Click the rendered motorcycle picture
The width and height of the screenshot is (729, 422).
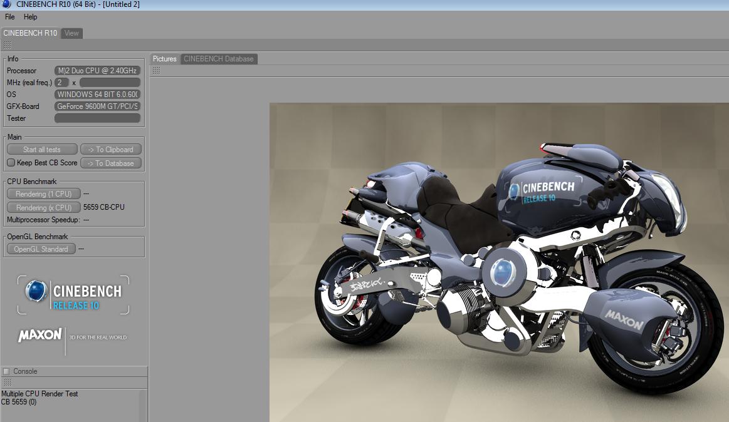point(499,262)
